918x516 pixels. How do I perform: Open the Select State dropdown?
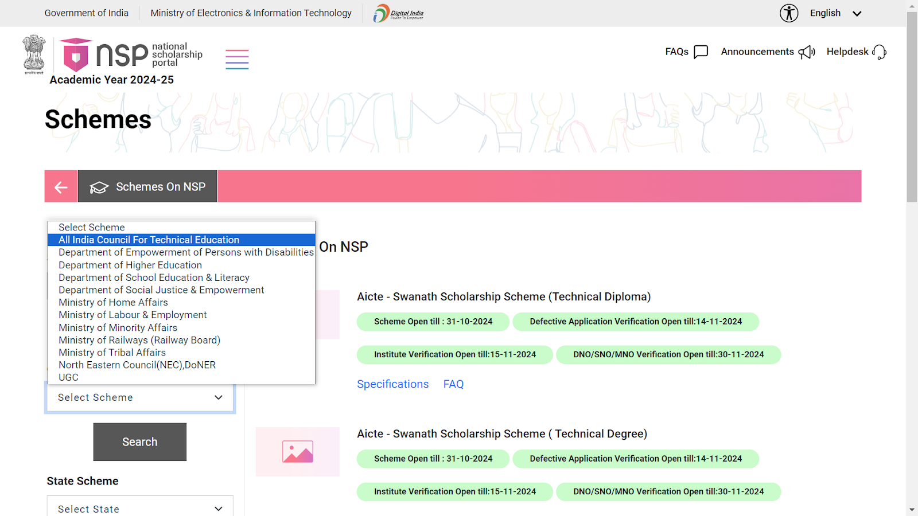140,509
